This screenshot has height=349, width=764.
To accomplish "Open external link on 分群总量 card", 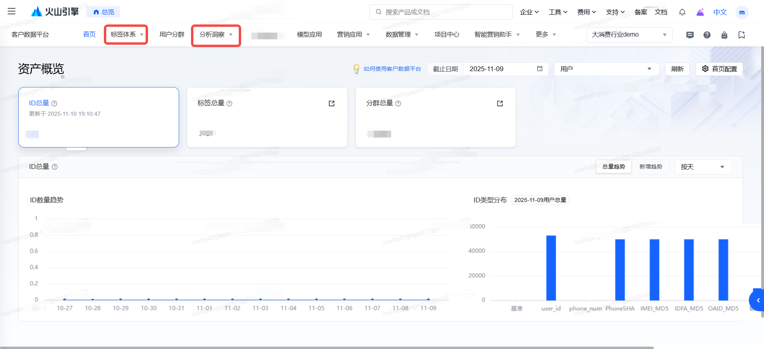I will [x=500, y=103].
